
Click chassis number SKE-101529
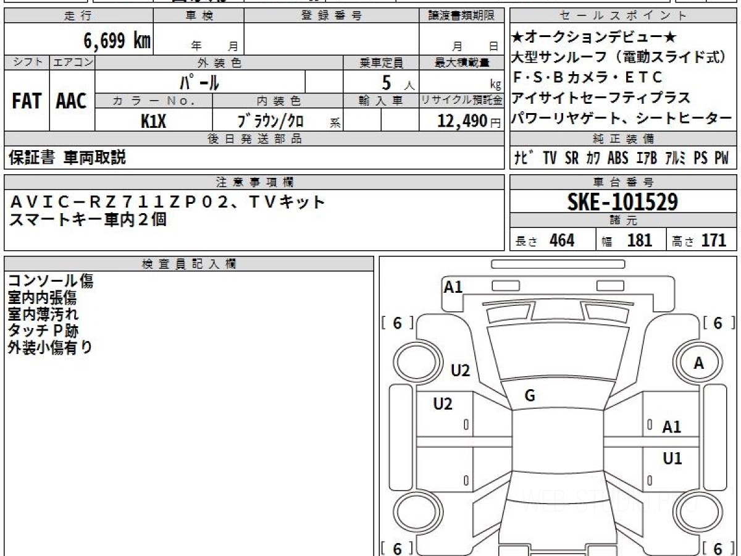point(622,201)
